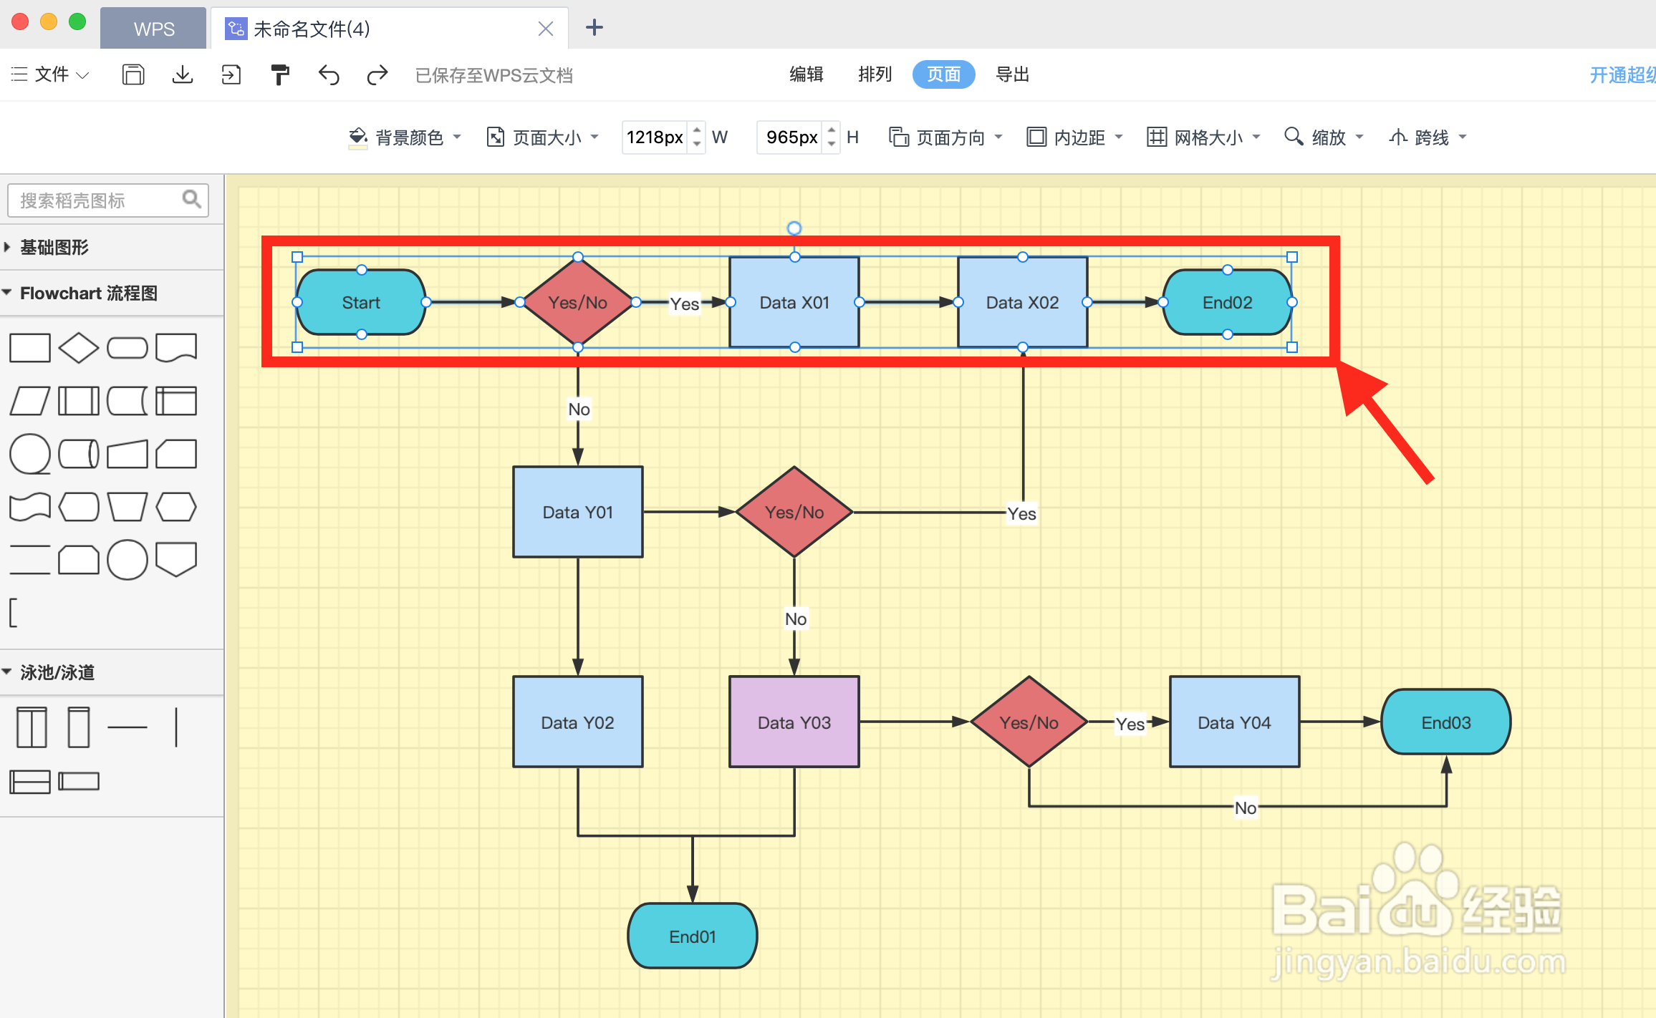Click the import file icon next to save
The image size is (1656, 1018).
(x=231, y=74)
